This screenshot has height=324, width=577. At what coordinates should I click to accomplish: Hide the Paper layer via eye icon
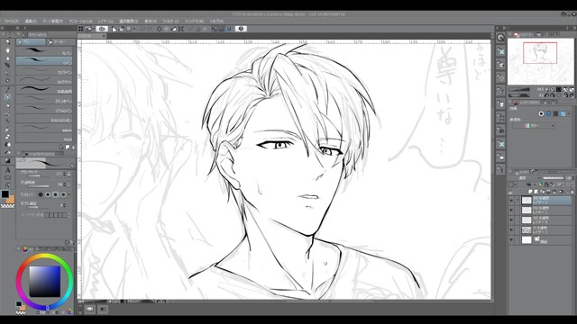(x=511, y=240)
